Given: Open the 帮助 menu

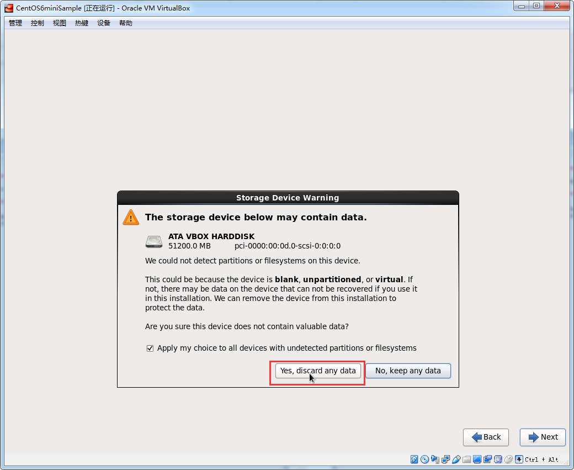Looking at the screenshot, I should point(126,23).
